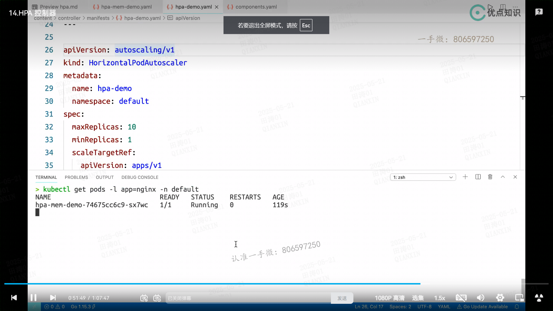Expand the zsh terminal selector dropdown
Viewport: 553px width, 311px height.
point(423,177)
